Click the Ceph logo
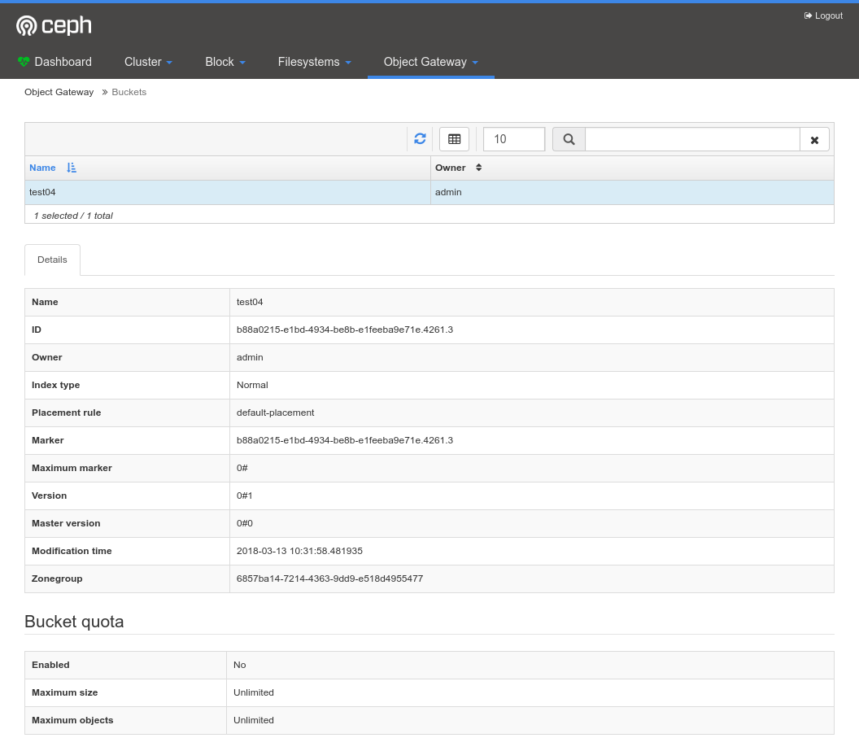Screen dimensions: 859x751 [54, 25]
